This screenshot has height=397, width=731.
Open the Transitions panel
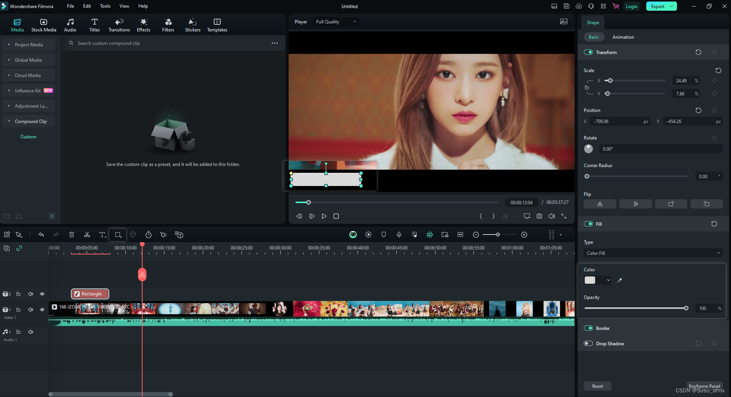119,25
